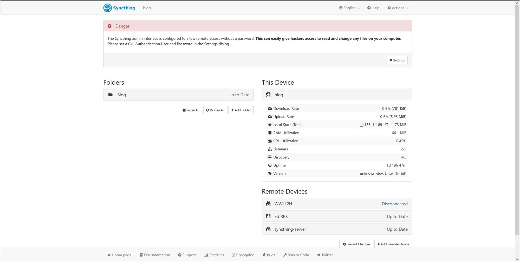Screen dimensions: 520x262
Task: Add a new folder
Action: [x=241, y=110]
